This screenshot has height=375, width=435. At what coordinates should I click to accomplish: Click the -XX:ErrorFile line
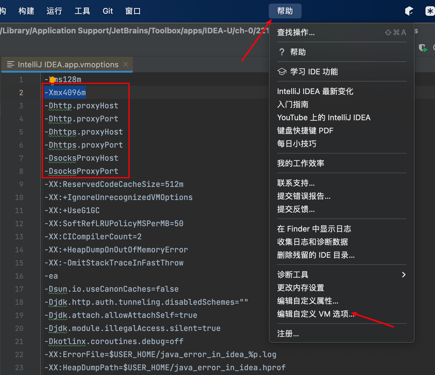point(160,354)
